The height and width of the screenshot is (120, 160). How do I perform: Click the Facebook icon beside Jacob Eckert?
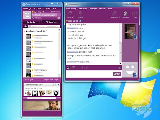click(x=80, y=21)
